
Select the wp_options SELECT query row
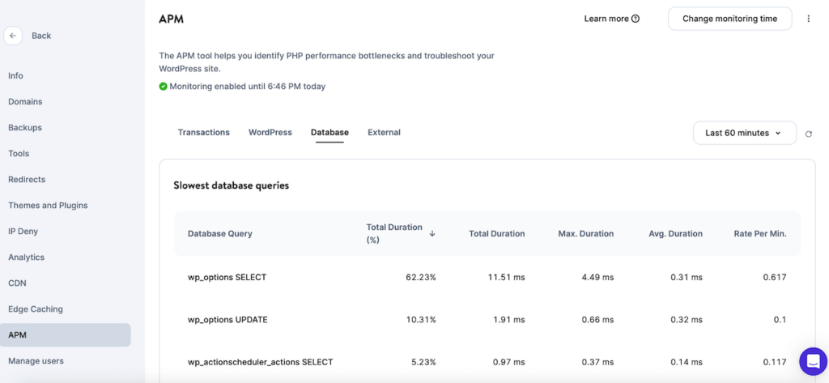(227, 277)
